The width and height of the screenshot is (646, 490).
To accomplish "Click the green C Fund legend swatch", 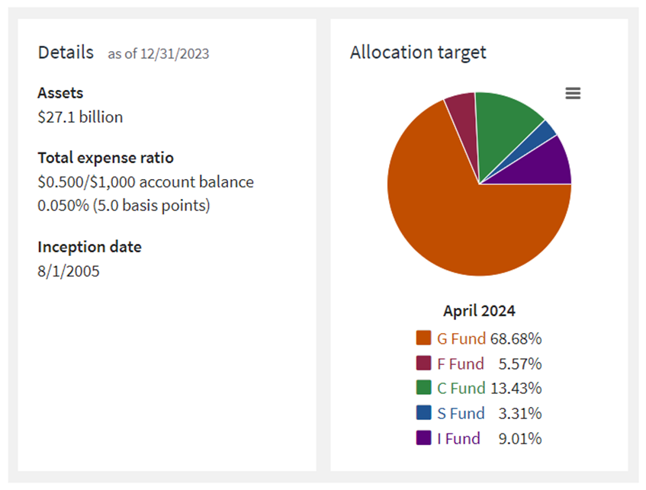I will click(x=424, y=388).
